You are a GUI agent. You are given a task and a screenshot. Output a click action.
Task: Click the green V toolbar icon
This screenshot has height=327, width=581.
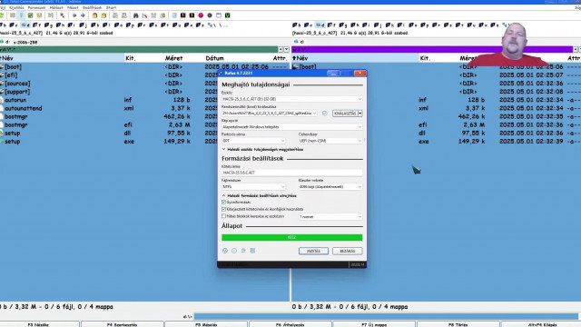(x=228, y=15)
